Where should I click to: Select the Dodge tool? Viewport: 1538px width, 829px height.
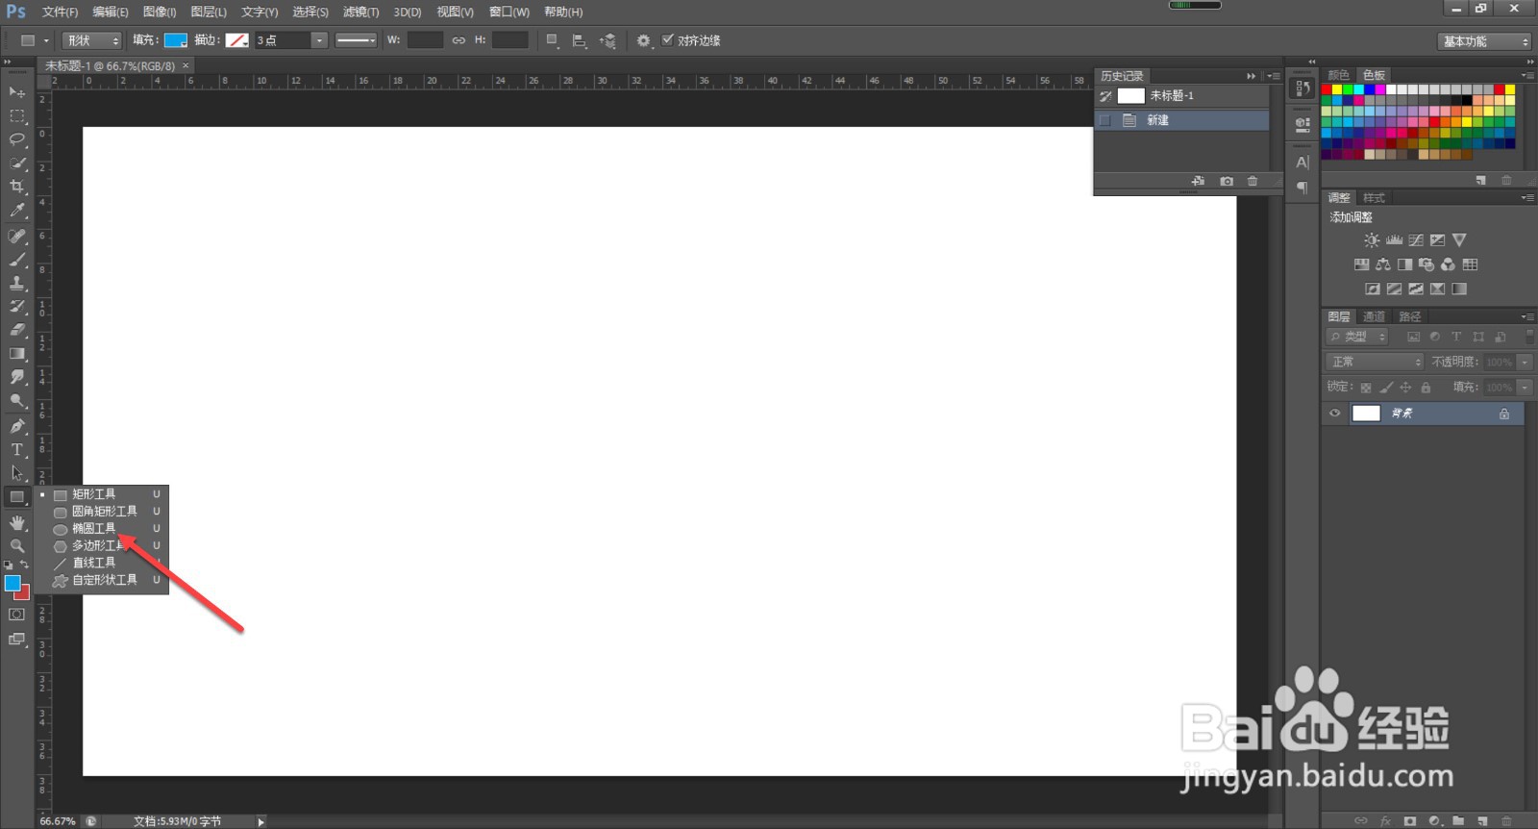17,401
